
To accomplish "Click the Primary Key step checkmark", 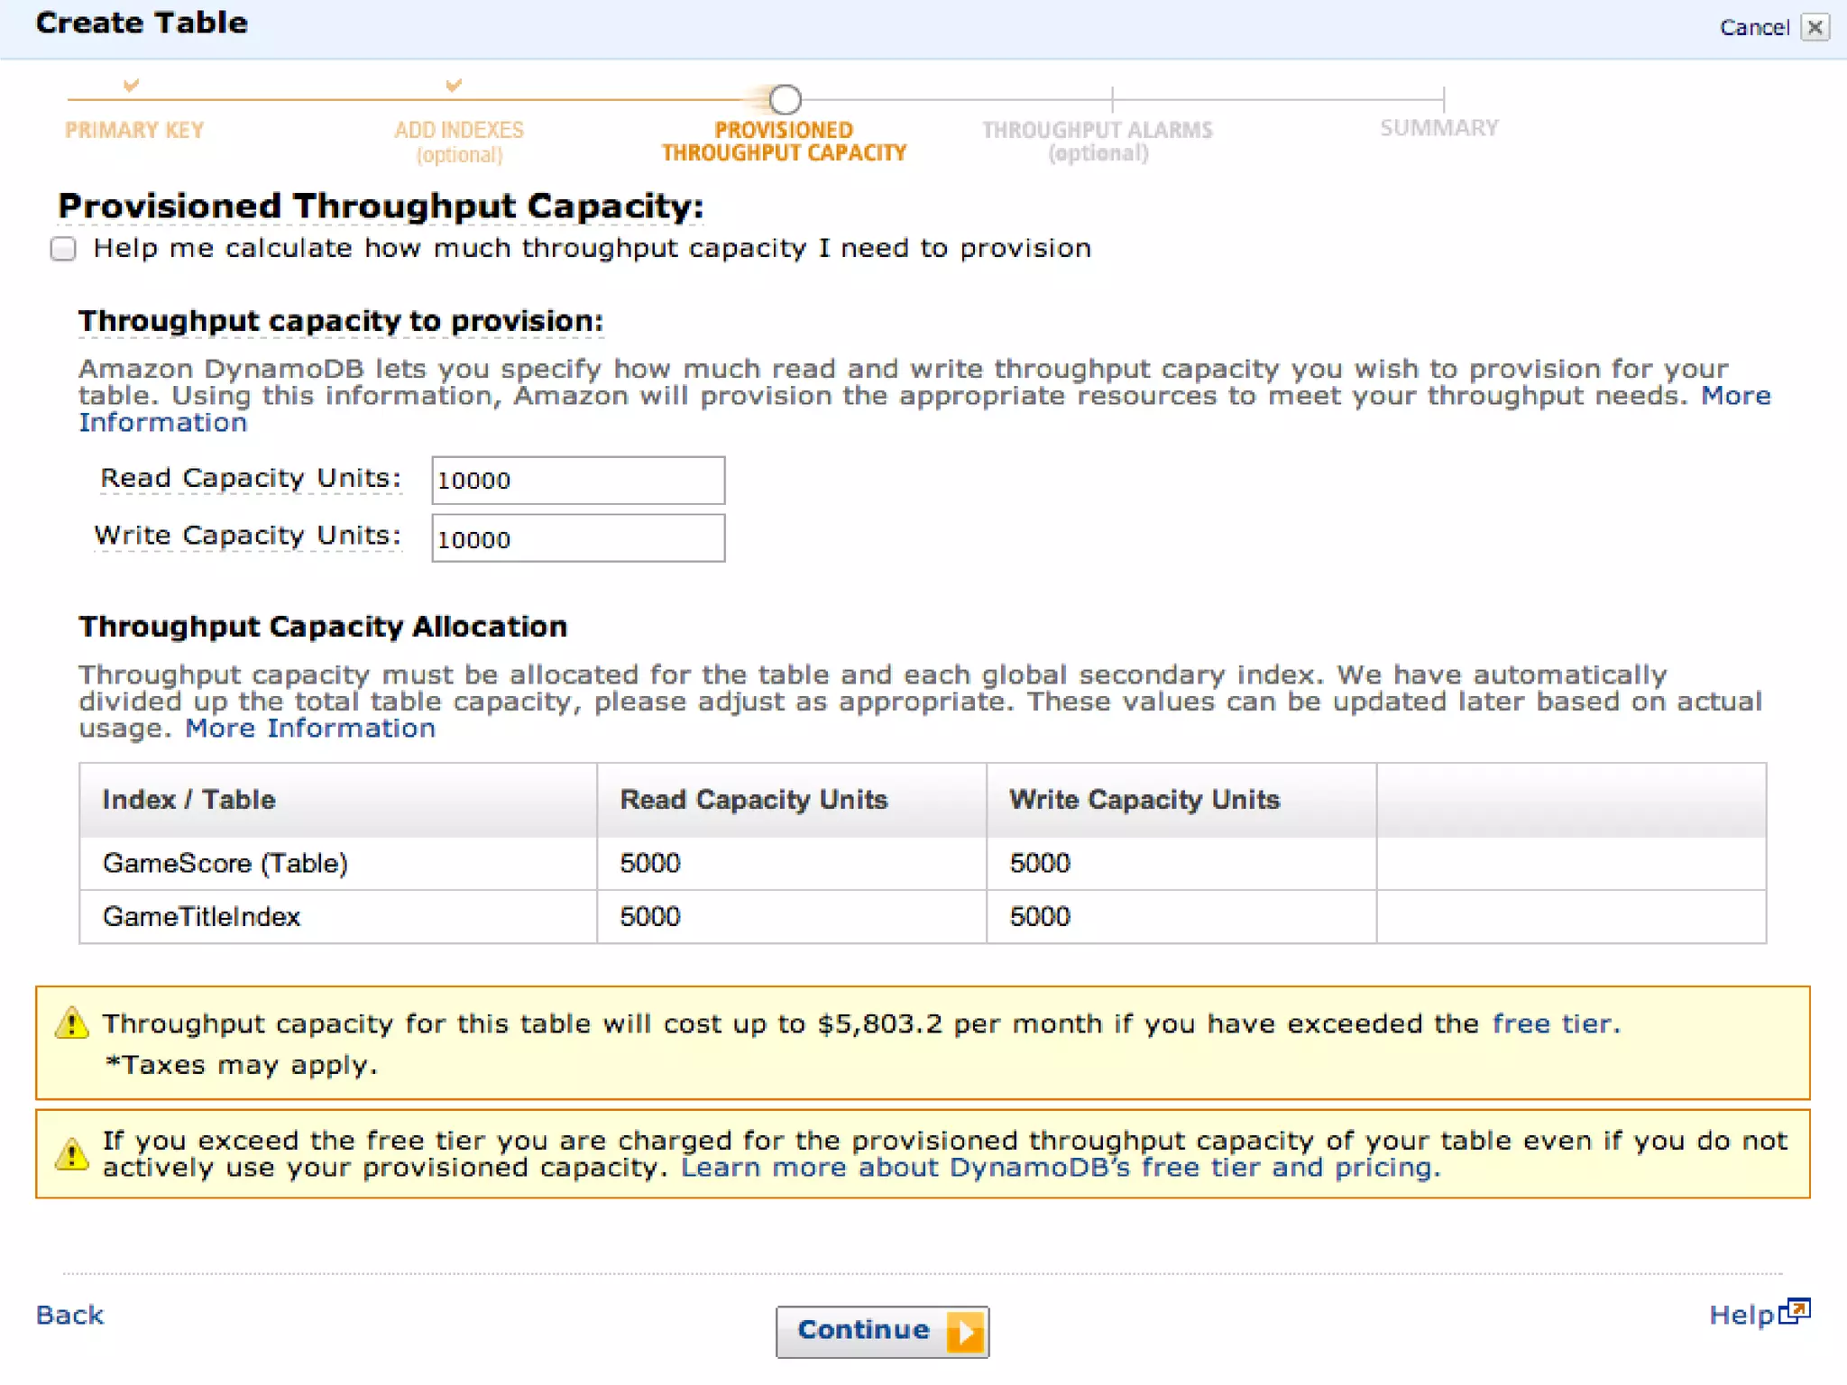I will [x=132, y=86].
